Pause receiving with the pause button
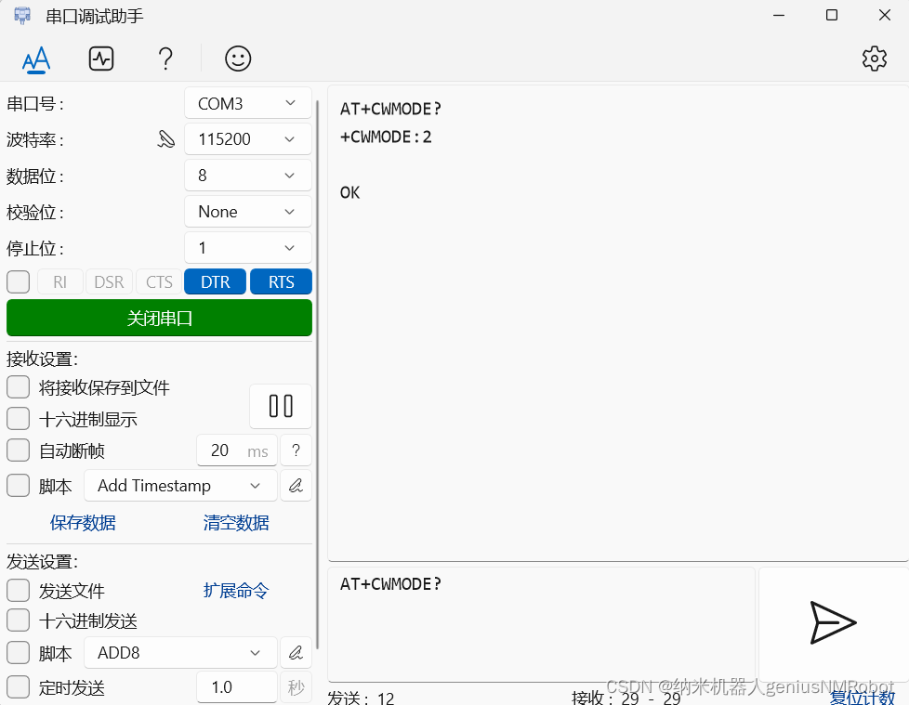This screenshot has width=909, height=705. (281, 406)
